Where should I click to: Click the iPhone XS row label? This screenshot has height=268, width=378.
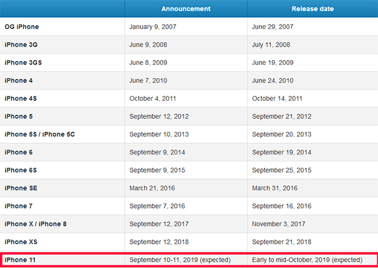point(21,242)
